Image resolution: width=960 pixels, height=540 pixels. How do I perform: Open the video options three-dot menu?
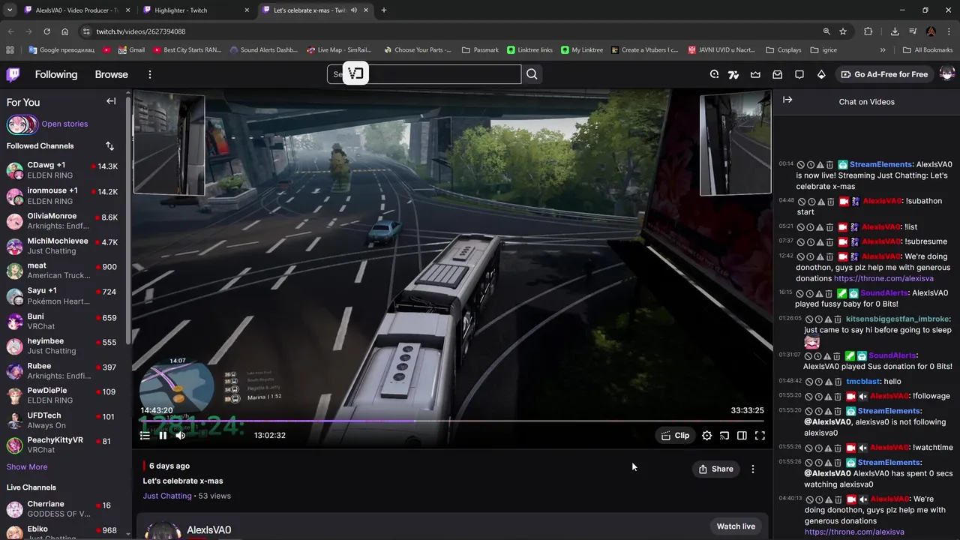(753, 469)
